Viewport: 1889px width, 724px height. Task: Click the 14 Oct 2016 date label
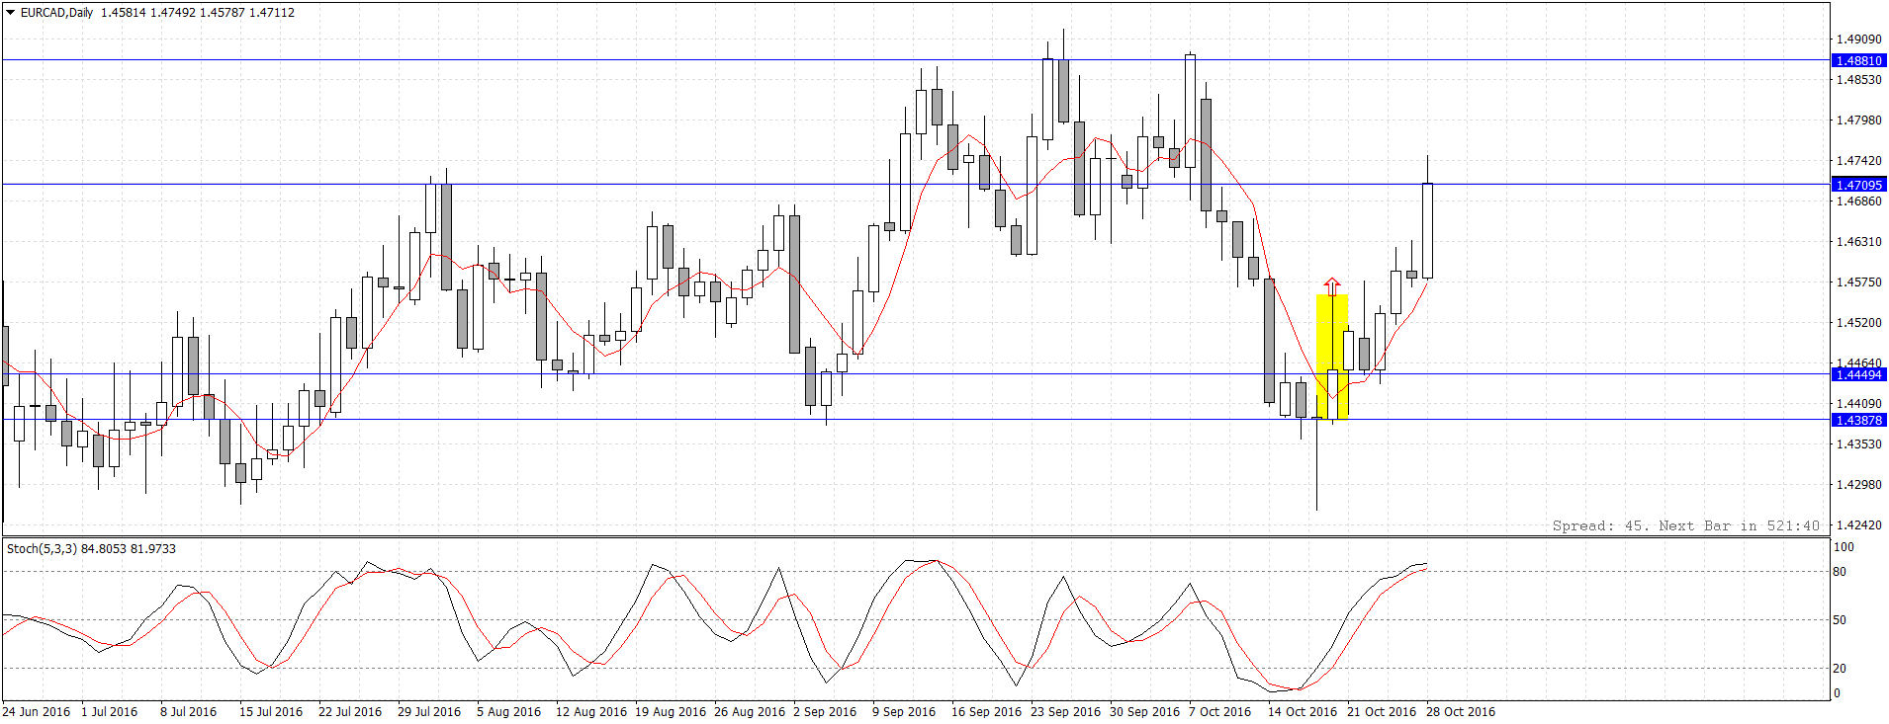(x=1303, y=712)
